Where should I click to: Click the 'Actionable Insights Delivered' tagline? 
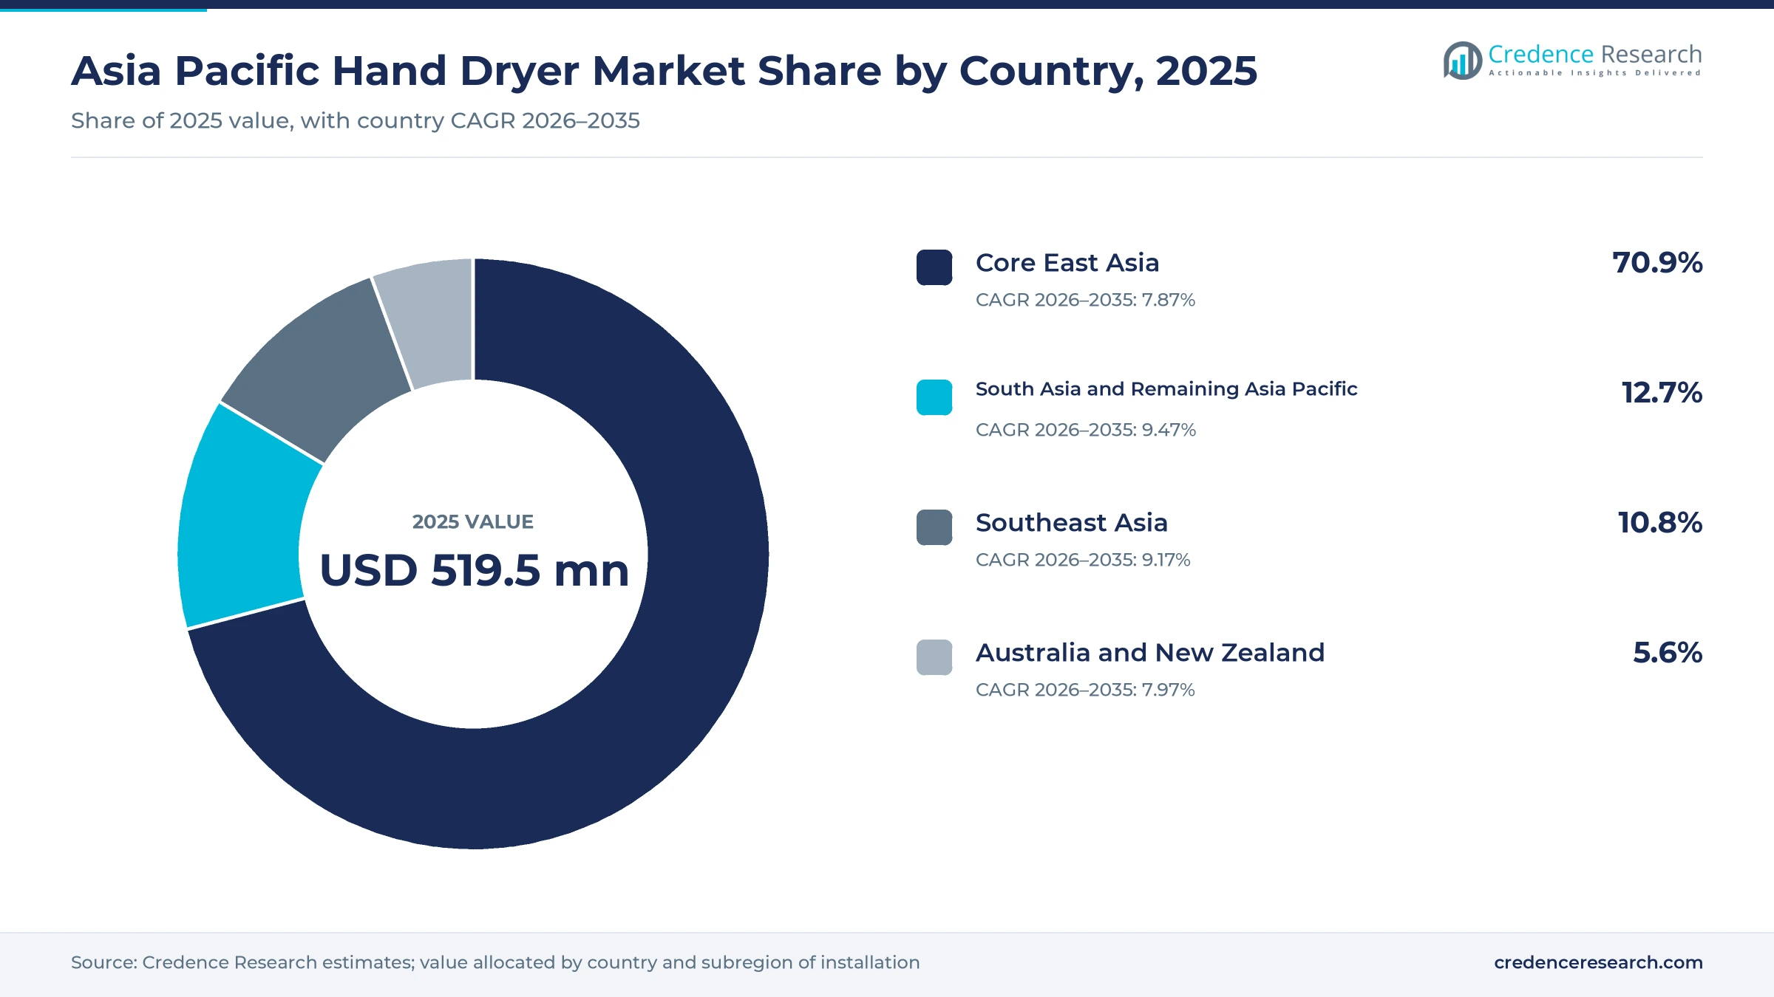1595,73
